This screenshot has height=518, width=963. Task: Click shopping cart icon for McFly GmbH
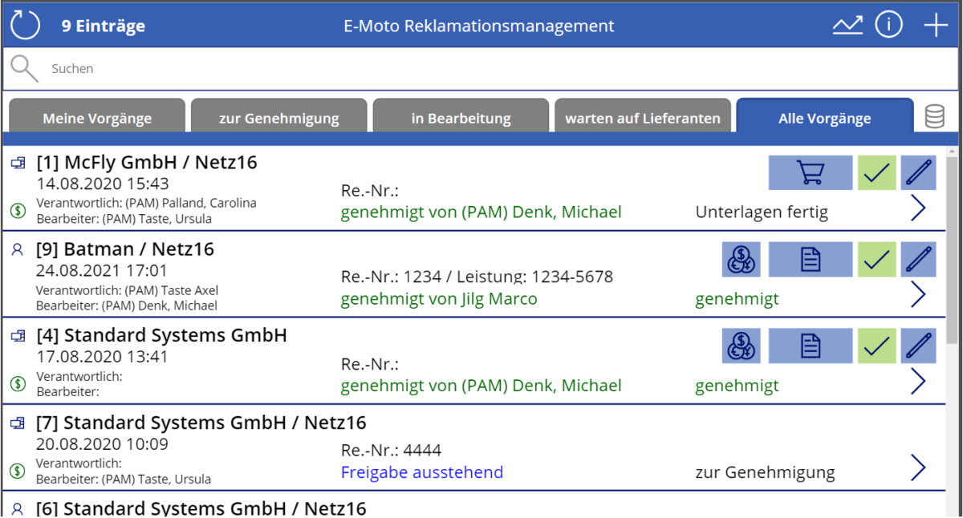811,173
